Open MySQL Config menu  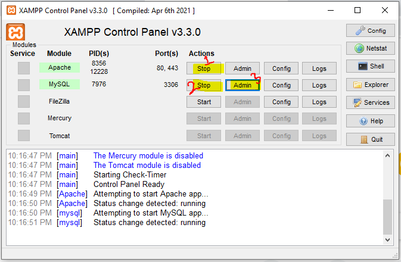click(281, 85)
